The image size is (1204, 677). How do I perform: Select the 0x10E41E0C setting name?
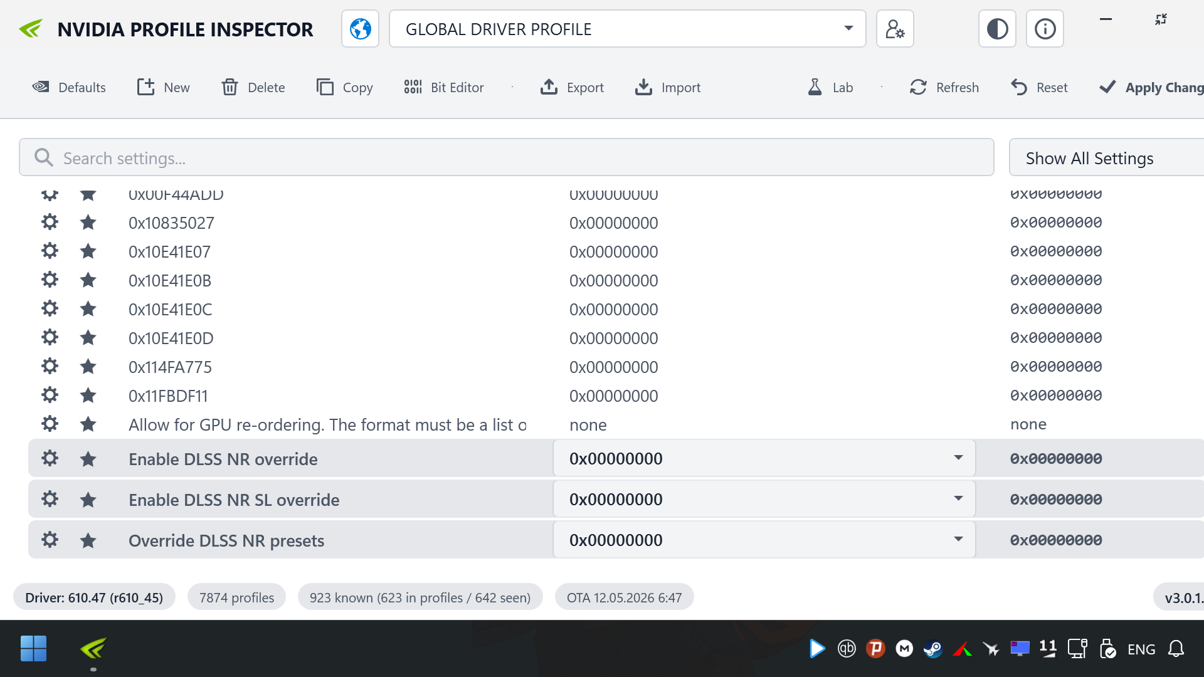[170, 309]
